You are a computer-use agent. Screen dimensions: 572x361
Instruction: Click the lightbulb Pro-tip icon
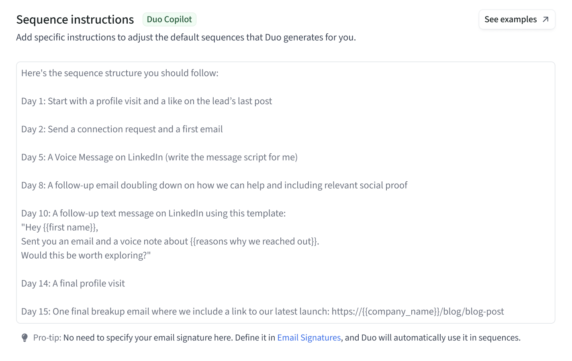click(x=25, y=338)
